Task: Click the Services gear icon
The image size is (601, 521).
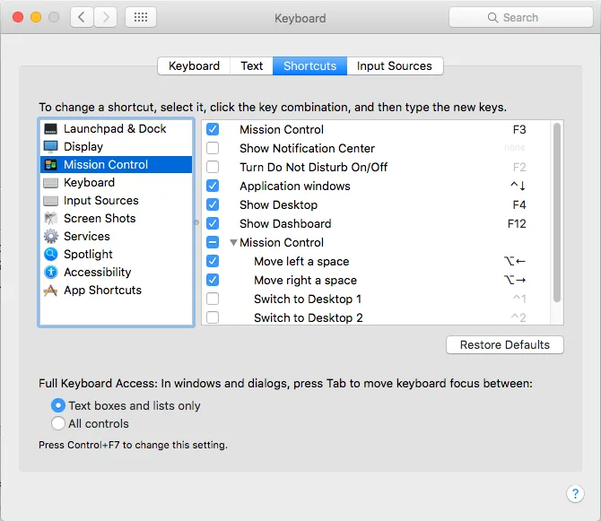Action: click(50, 237)
